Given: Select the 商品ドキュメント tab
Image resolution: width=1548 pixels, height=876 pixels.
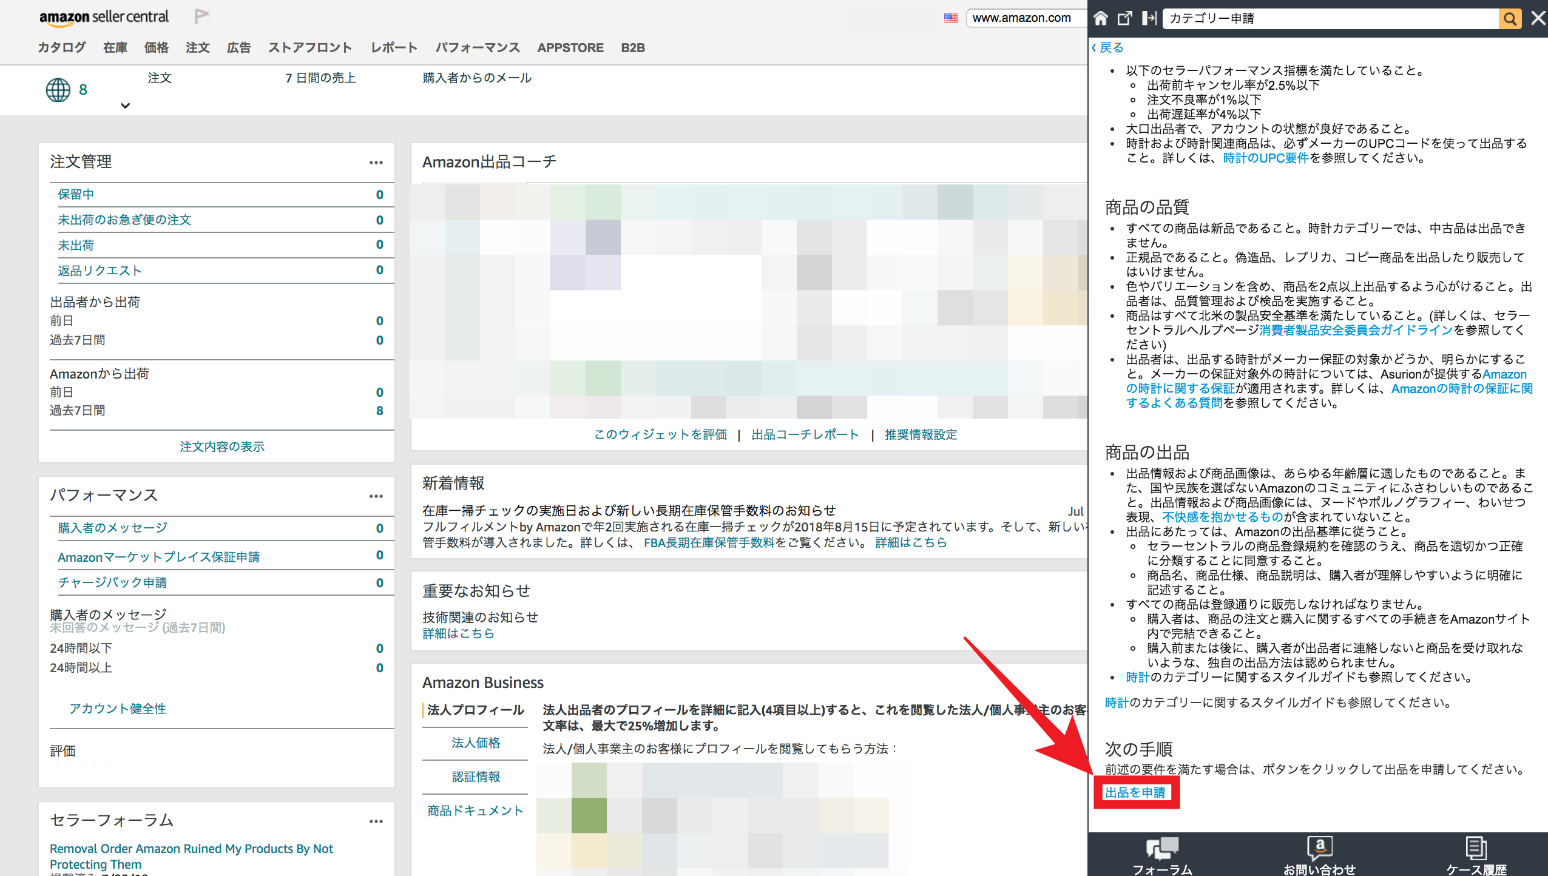Looking at the screenshot, I should [476, 811].
